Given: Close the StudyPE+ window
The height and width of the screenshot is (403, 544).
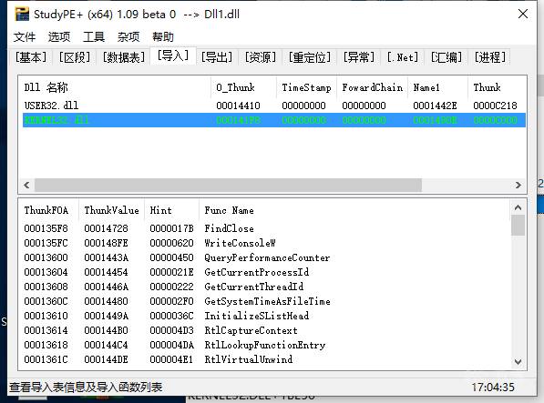Looking at the screenshot, I should [x=523, y=15].
